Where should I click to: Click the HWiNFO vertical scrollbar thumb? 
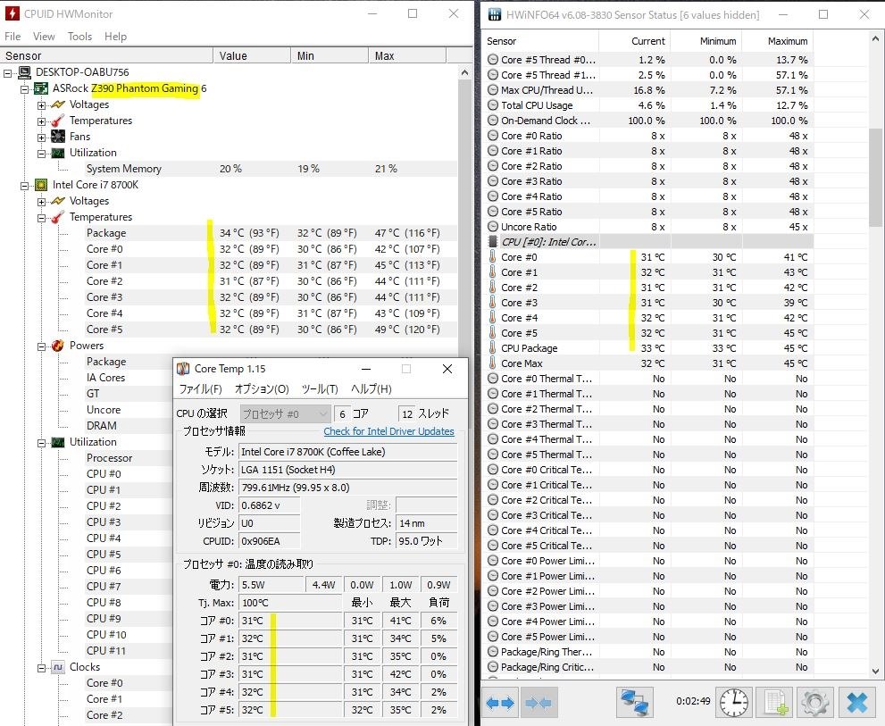tap(875, 177)
